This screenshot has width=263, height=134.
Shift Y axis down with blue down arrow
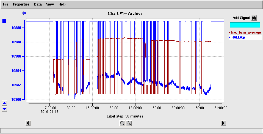tap(4, 109)
